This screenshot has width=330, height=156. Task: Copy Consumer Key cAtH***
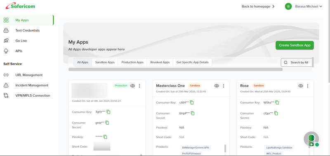192,102
